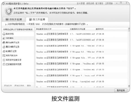
Task: Click the icon on 按软件监测 tab
Action: click(7, 19)
